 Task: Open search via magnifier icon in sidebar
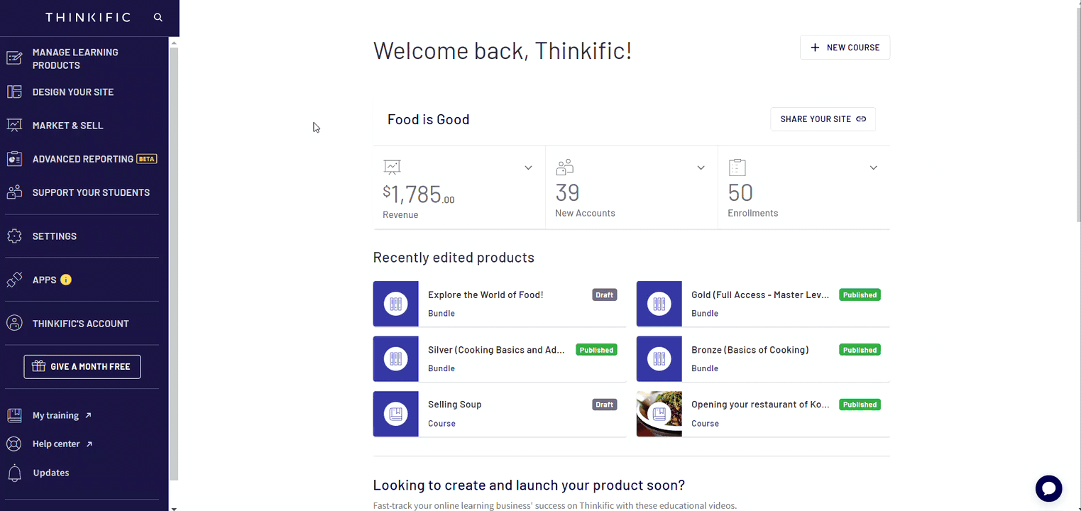(x=158, y=17)
